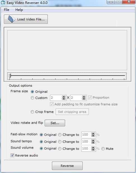The width and height of the screenshot is (136, 173).
Task: Decrease custom width with down arrow
Action: (x=64, y=99)
